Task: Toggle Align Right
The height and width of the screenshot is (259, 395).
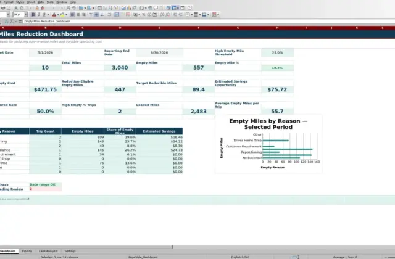Action: [x=84, y=15]
